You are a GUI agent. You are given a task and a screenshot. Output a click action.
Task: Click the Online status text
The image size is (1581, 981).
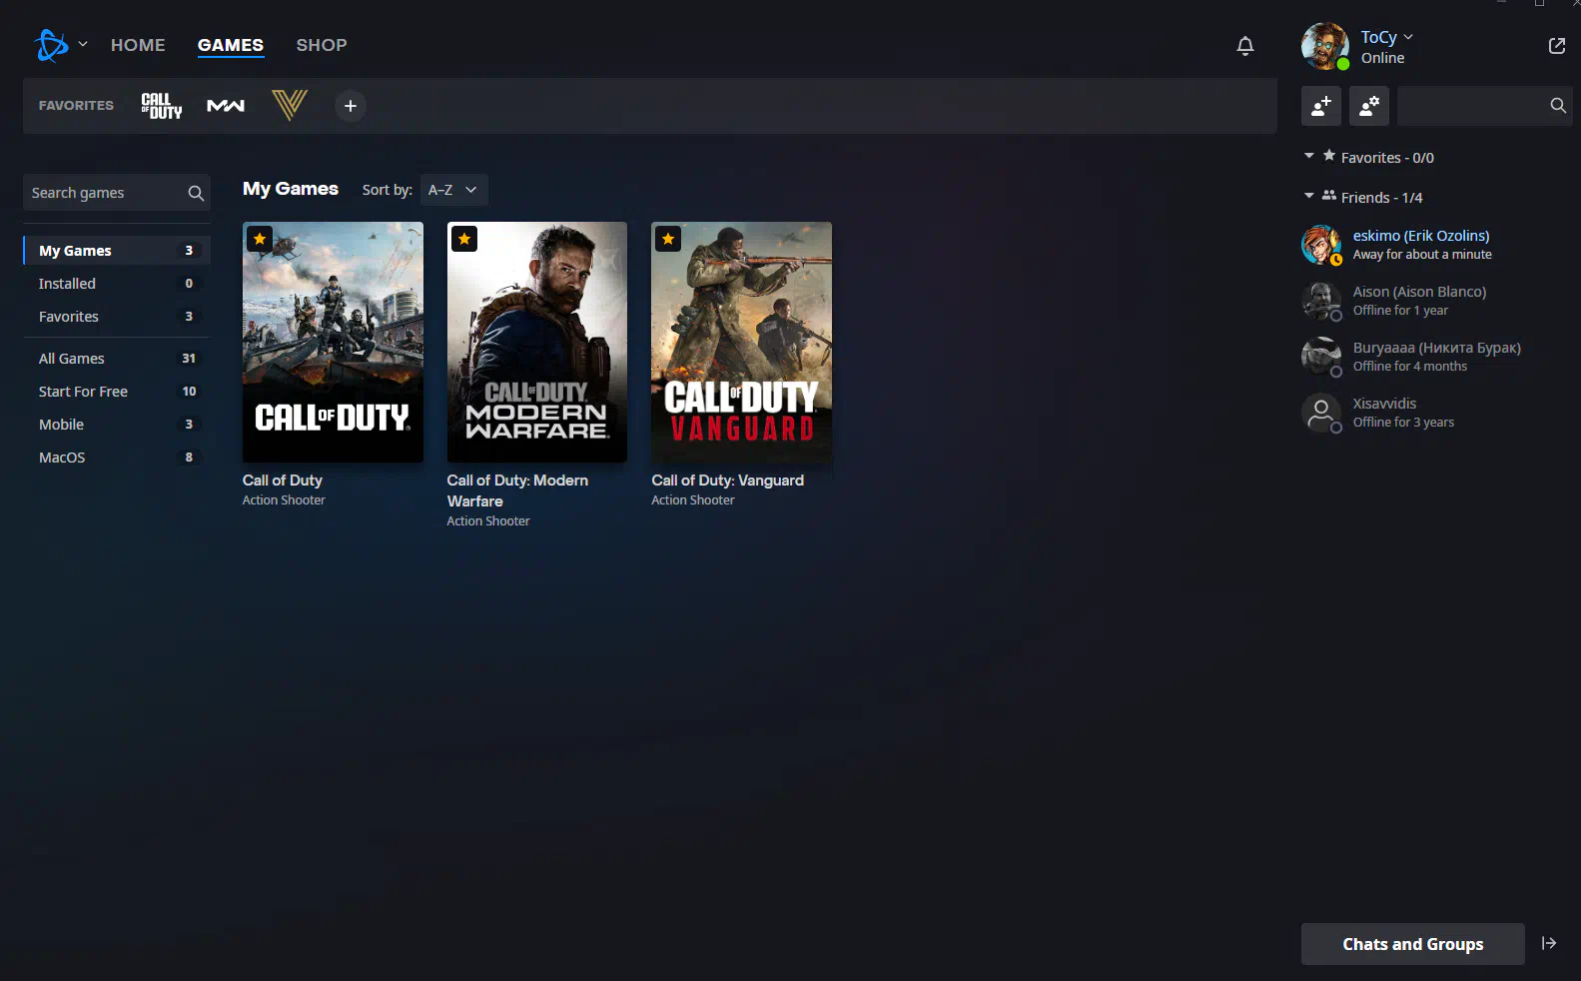(1383, 58)
